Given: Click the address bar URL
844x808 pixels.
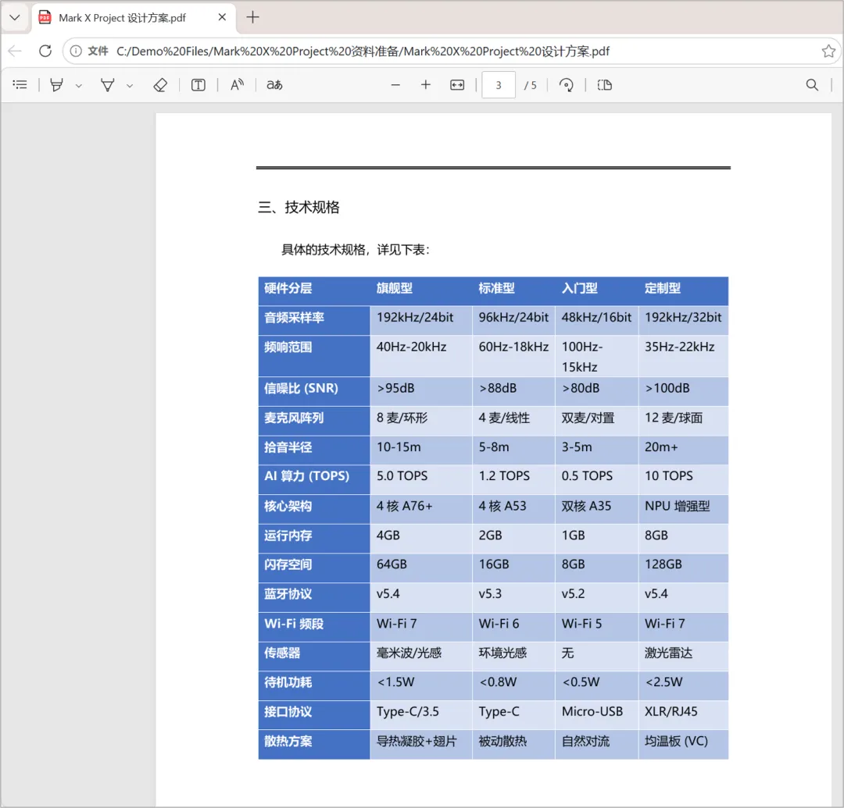Looking at the screenshot, I should pos(363,51).
